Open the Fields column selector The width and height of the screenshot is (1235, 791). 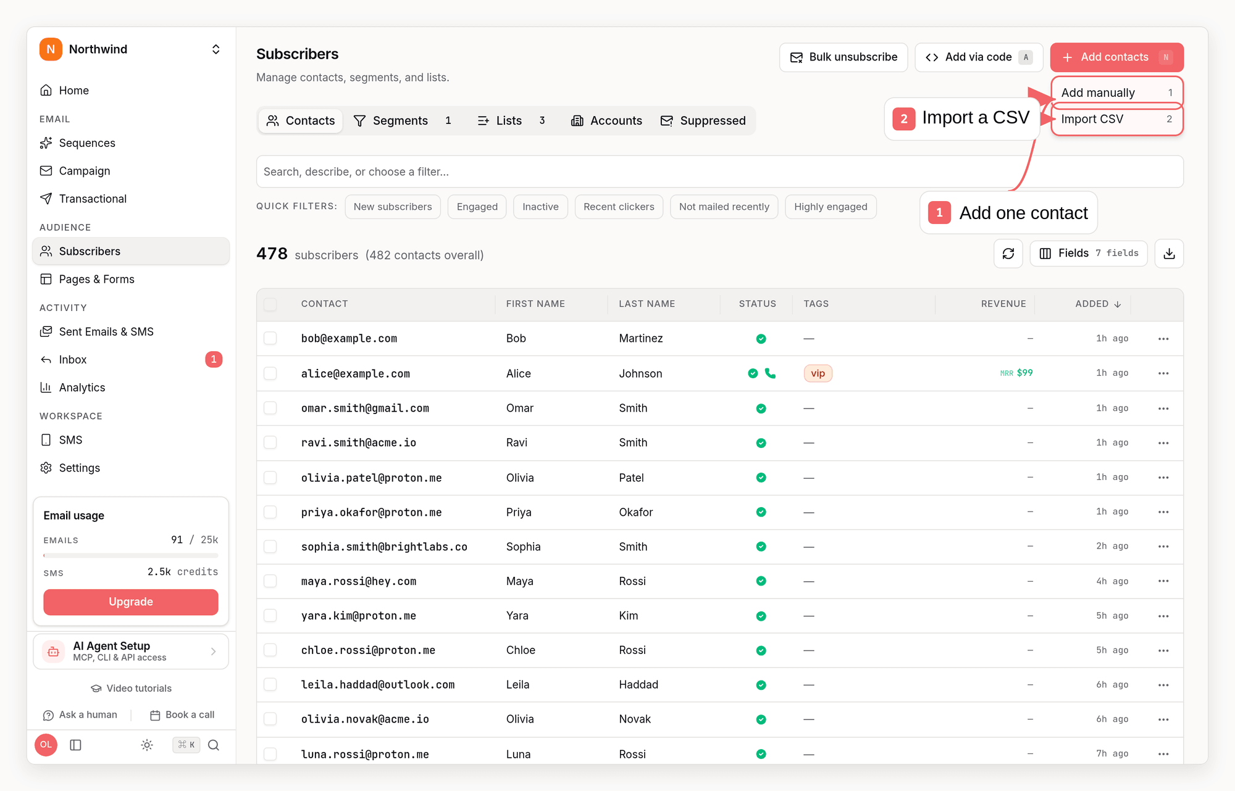pos(1088,254)
